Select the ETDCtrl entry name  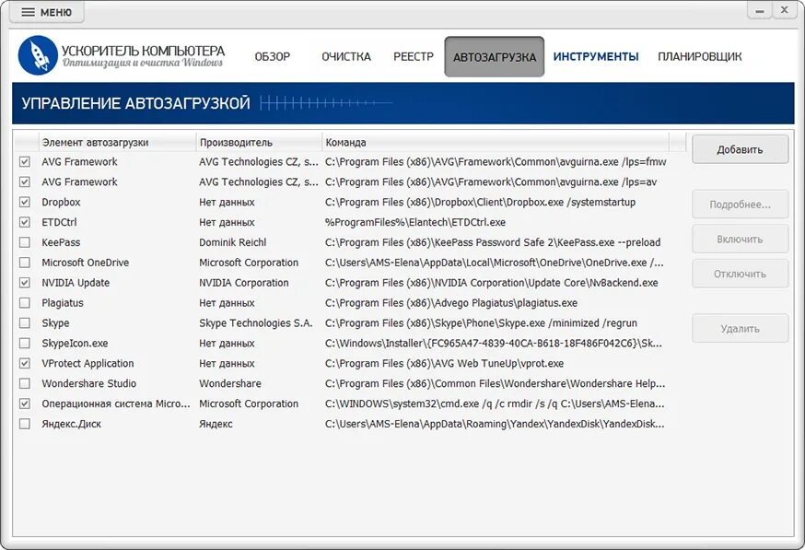pos(59,222)
